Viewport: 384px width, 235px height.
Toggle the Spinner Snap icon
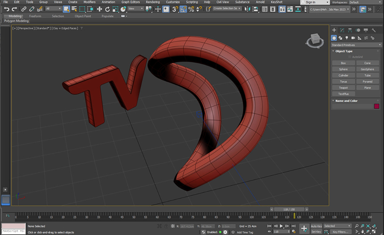tap(199, 9)
